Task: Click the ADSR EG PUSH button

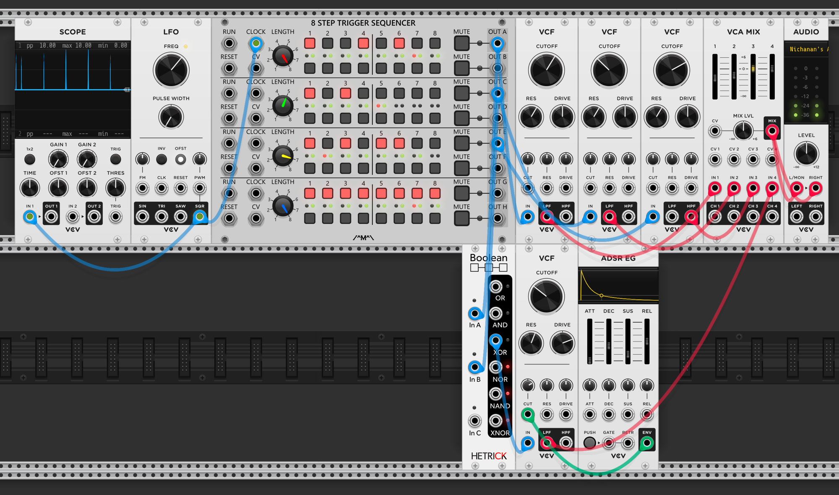Action: pyautogui.click(x=589, y=443)
